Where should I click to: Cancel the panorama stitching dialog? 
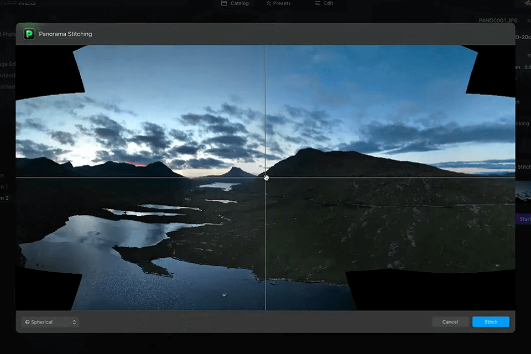(x=450, y=322)
